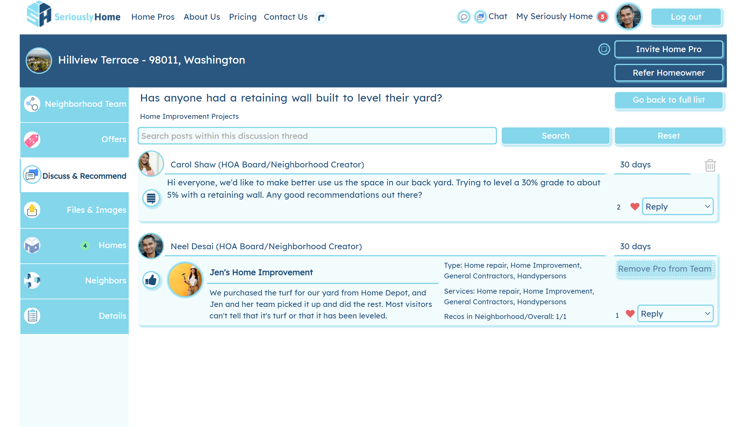746x427 pixels.
Task: Toggle the heart like on Neel's post
Action: 630,314
